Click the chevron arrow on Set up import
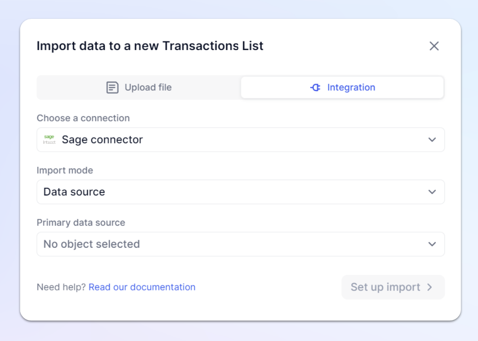The height and width of the screenshot is (341, 478). click(x=430, y=287)
